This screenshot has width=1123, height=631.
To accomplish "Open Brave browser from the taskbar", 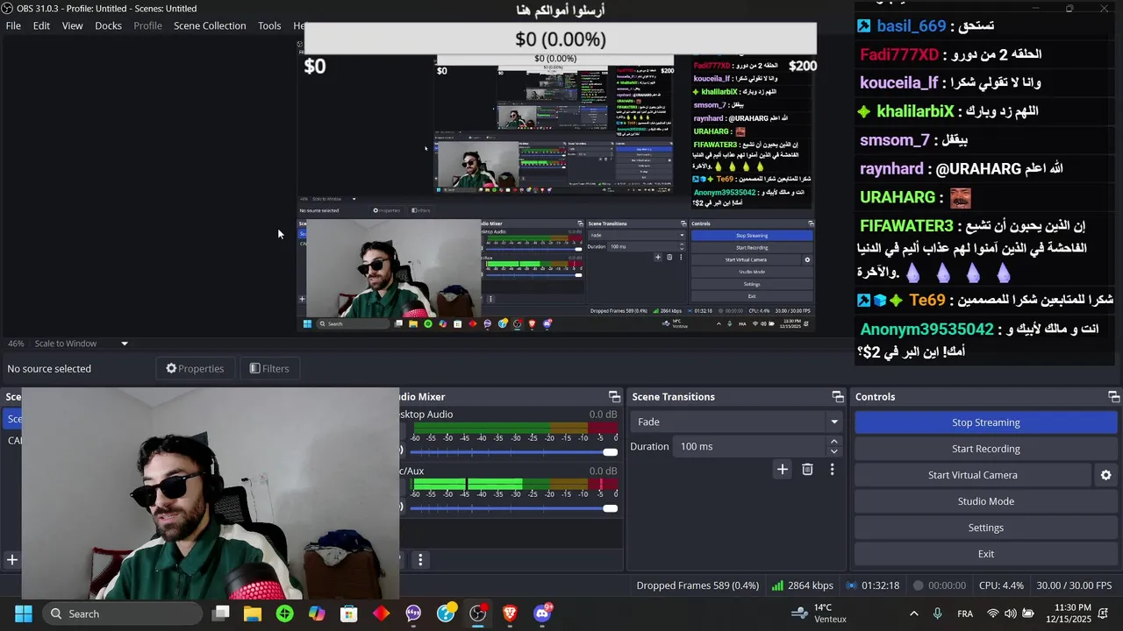I will click(510, 613).
